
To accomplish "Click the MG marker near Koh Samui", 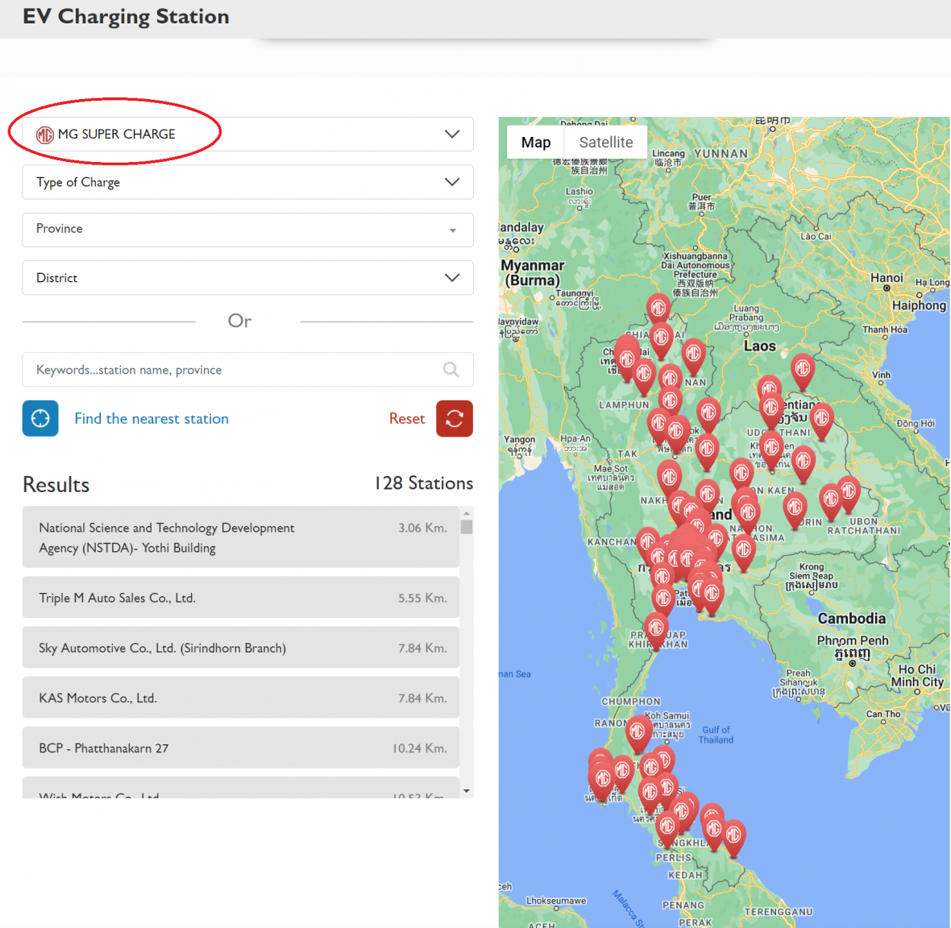I will pyautogui.click(x=637, y=731).
